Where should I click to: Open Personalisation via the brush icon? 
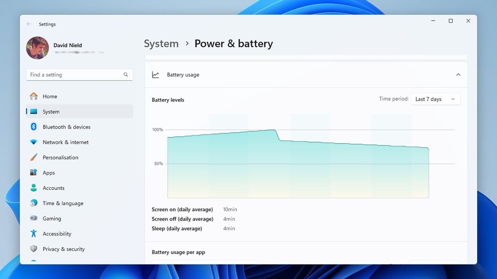[34, 157]
